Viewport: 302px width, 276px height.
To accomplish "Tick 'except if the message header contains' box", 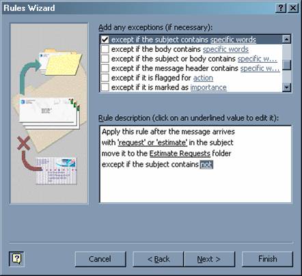I will (x=105, y=68).
